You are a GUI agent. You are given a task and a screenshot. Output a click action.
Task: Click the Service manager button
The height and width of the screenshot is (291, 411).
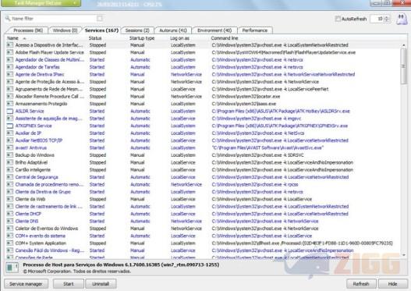[x=26, y=284]
